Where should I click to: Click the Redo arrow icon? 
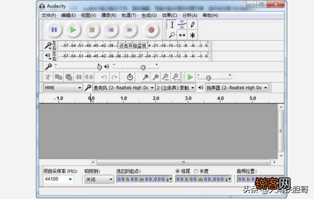114,77
